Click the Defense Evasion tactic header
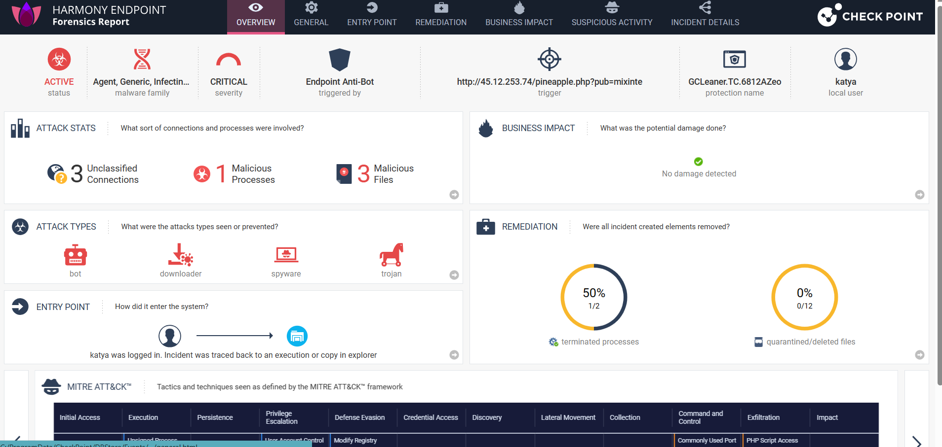The image size is (942, 447). click(x=360, y=417)
